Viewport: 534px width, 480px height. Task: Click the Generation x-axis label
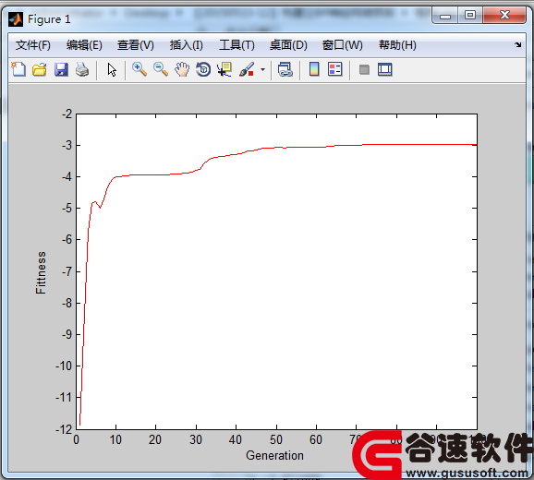pyautogui.click(x=274, y=455)
